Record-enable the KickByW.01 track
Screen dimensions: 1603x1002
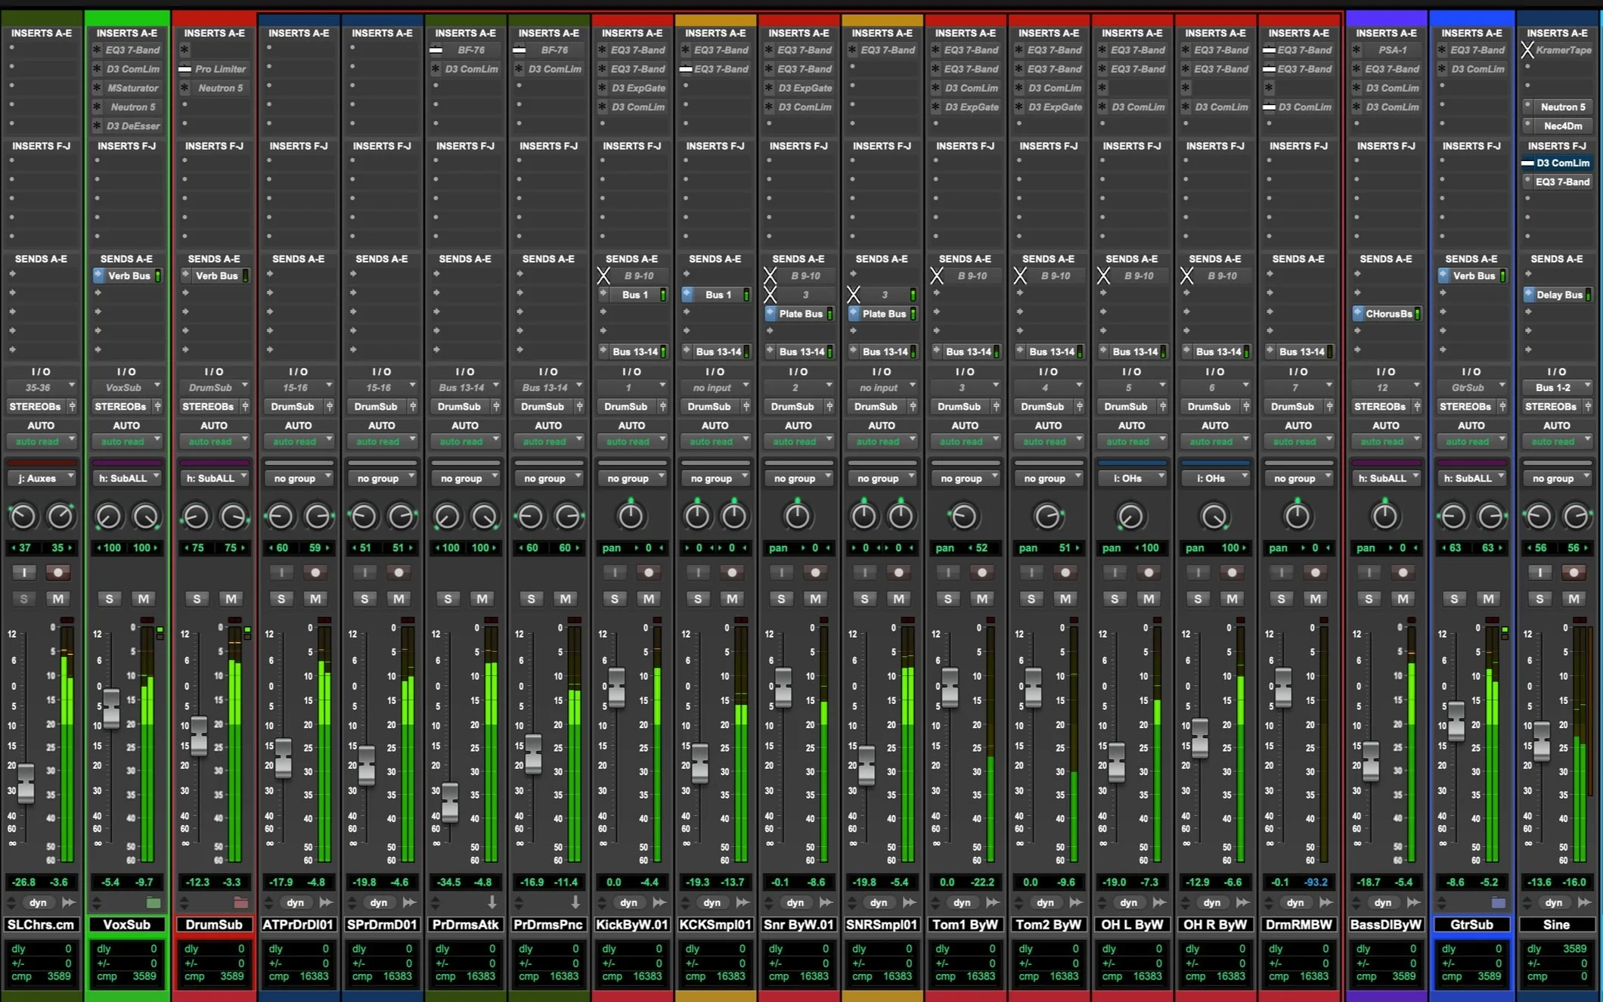pyautogui.click(x=648, y=572)
